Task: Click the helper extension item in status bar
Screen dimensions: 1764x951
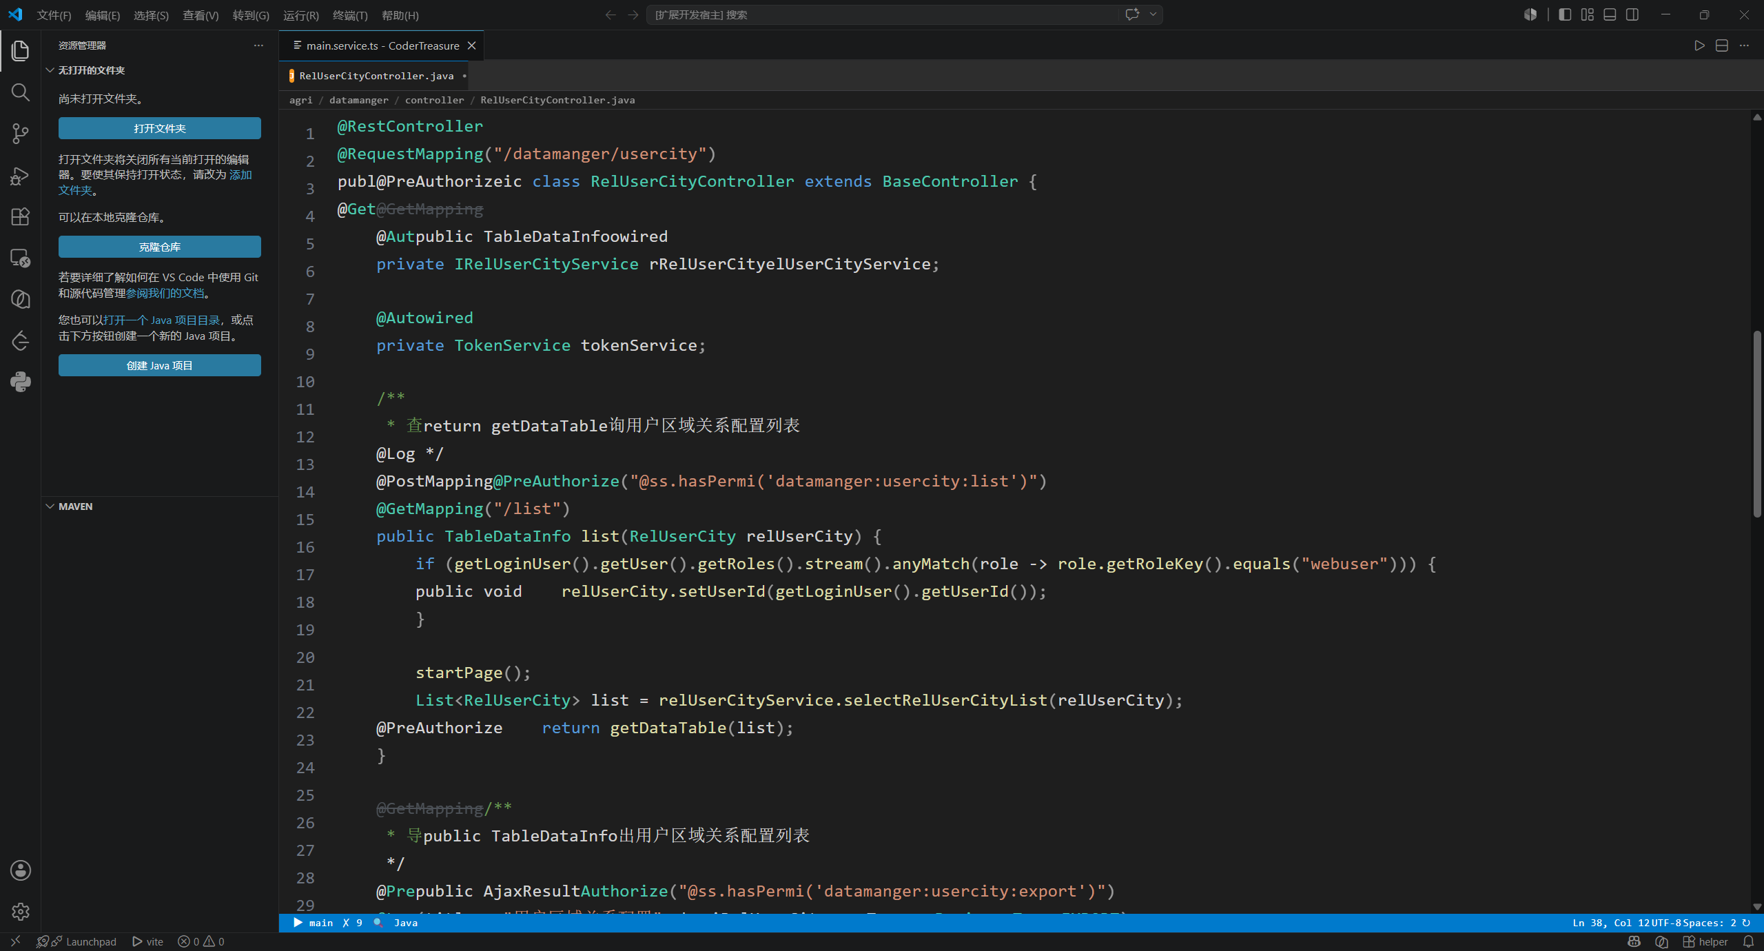Action: 1705,941
